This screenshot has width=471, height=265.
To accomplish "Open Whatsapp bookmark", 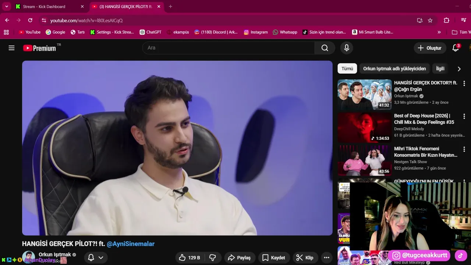I will 285,32.
